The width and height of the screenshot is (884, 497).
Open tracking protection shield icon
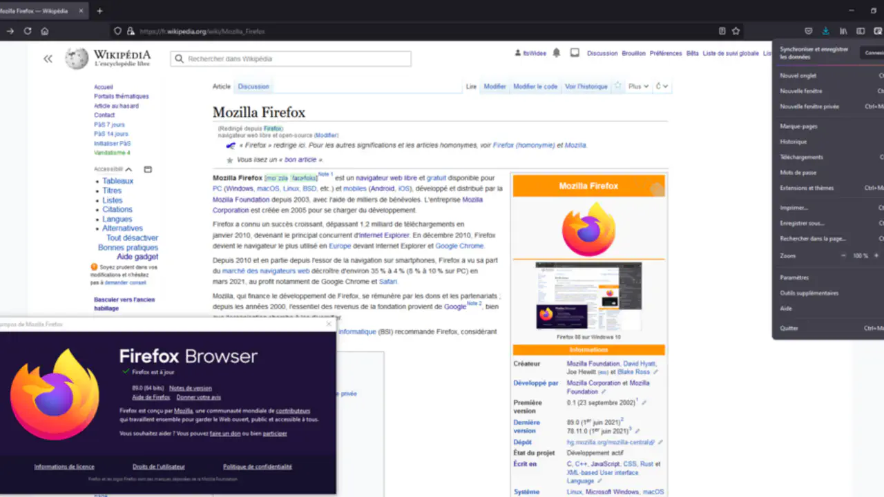coord(117,31)
